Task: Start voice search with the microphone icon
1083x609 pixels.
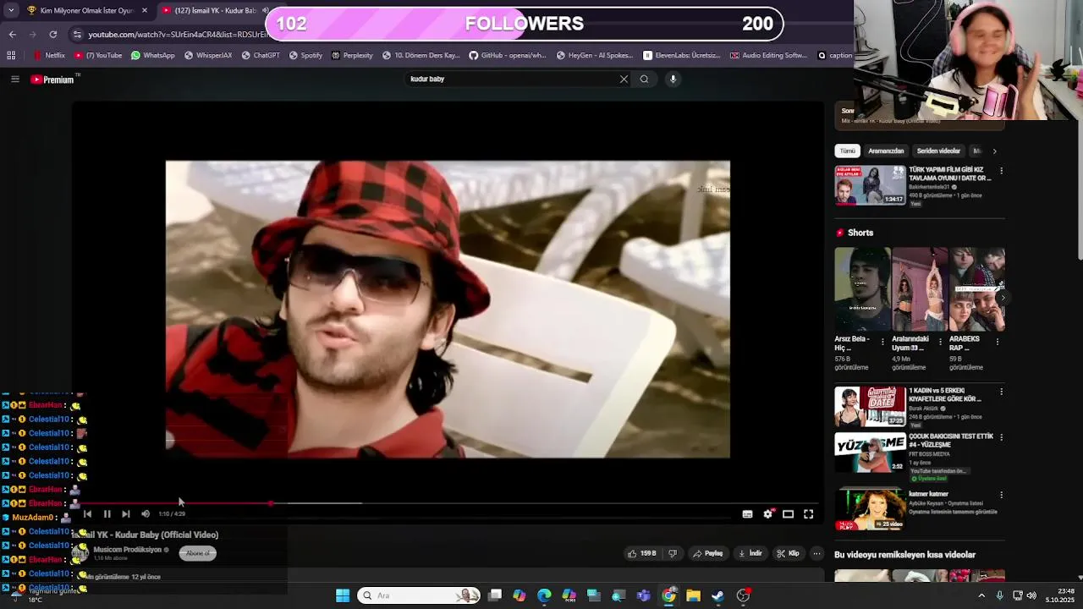Action: 673,79
